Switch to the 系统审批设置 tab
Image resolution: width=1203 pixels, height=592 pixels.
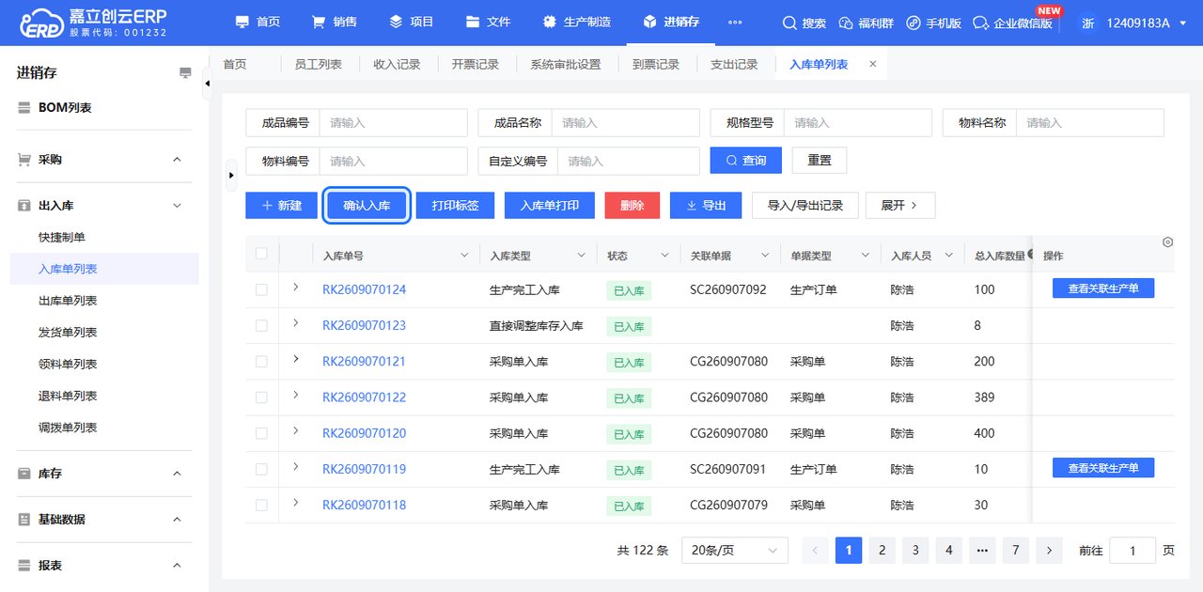pos(565,64)
